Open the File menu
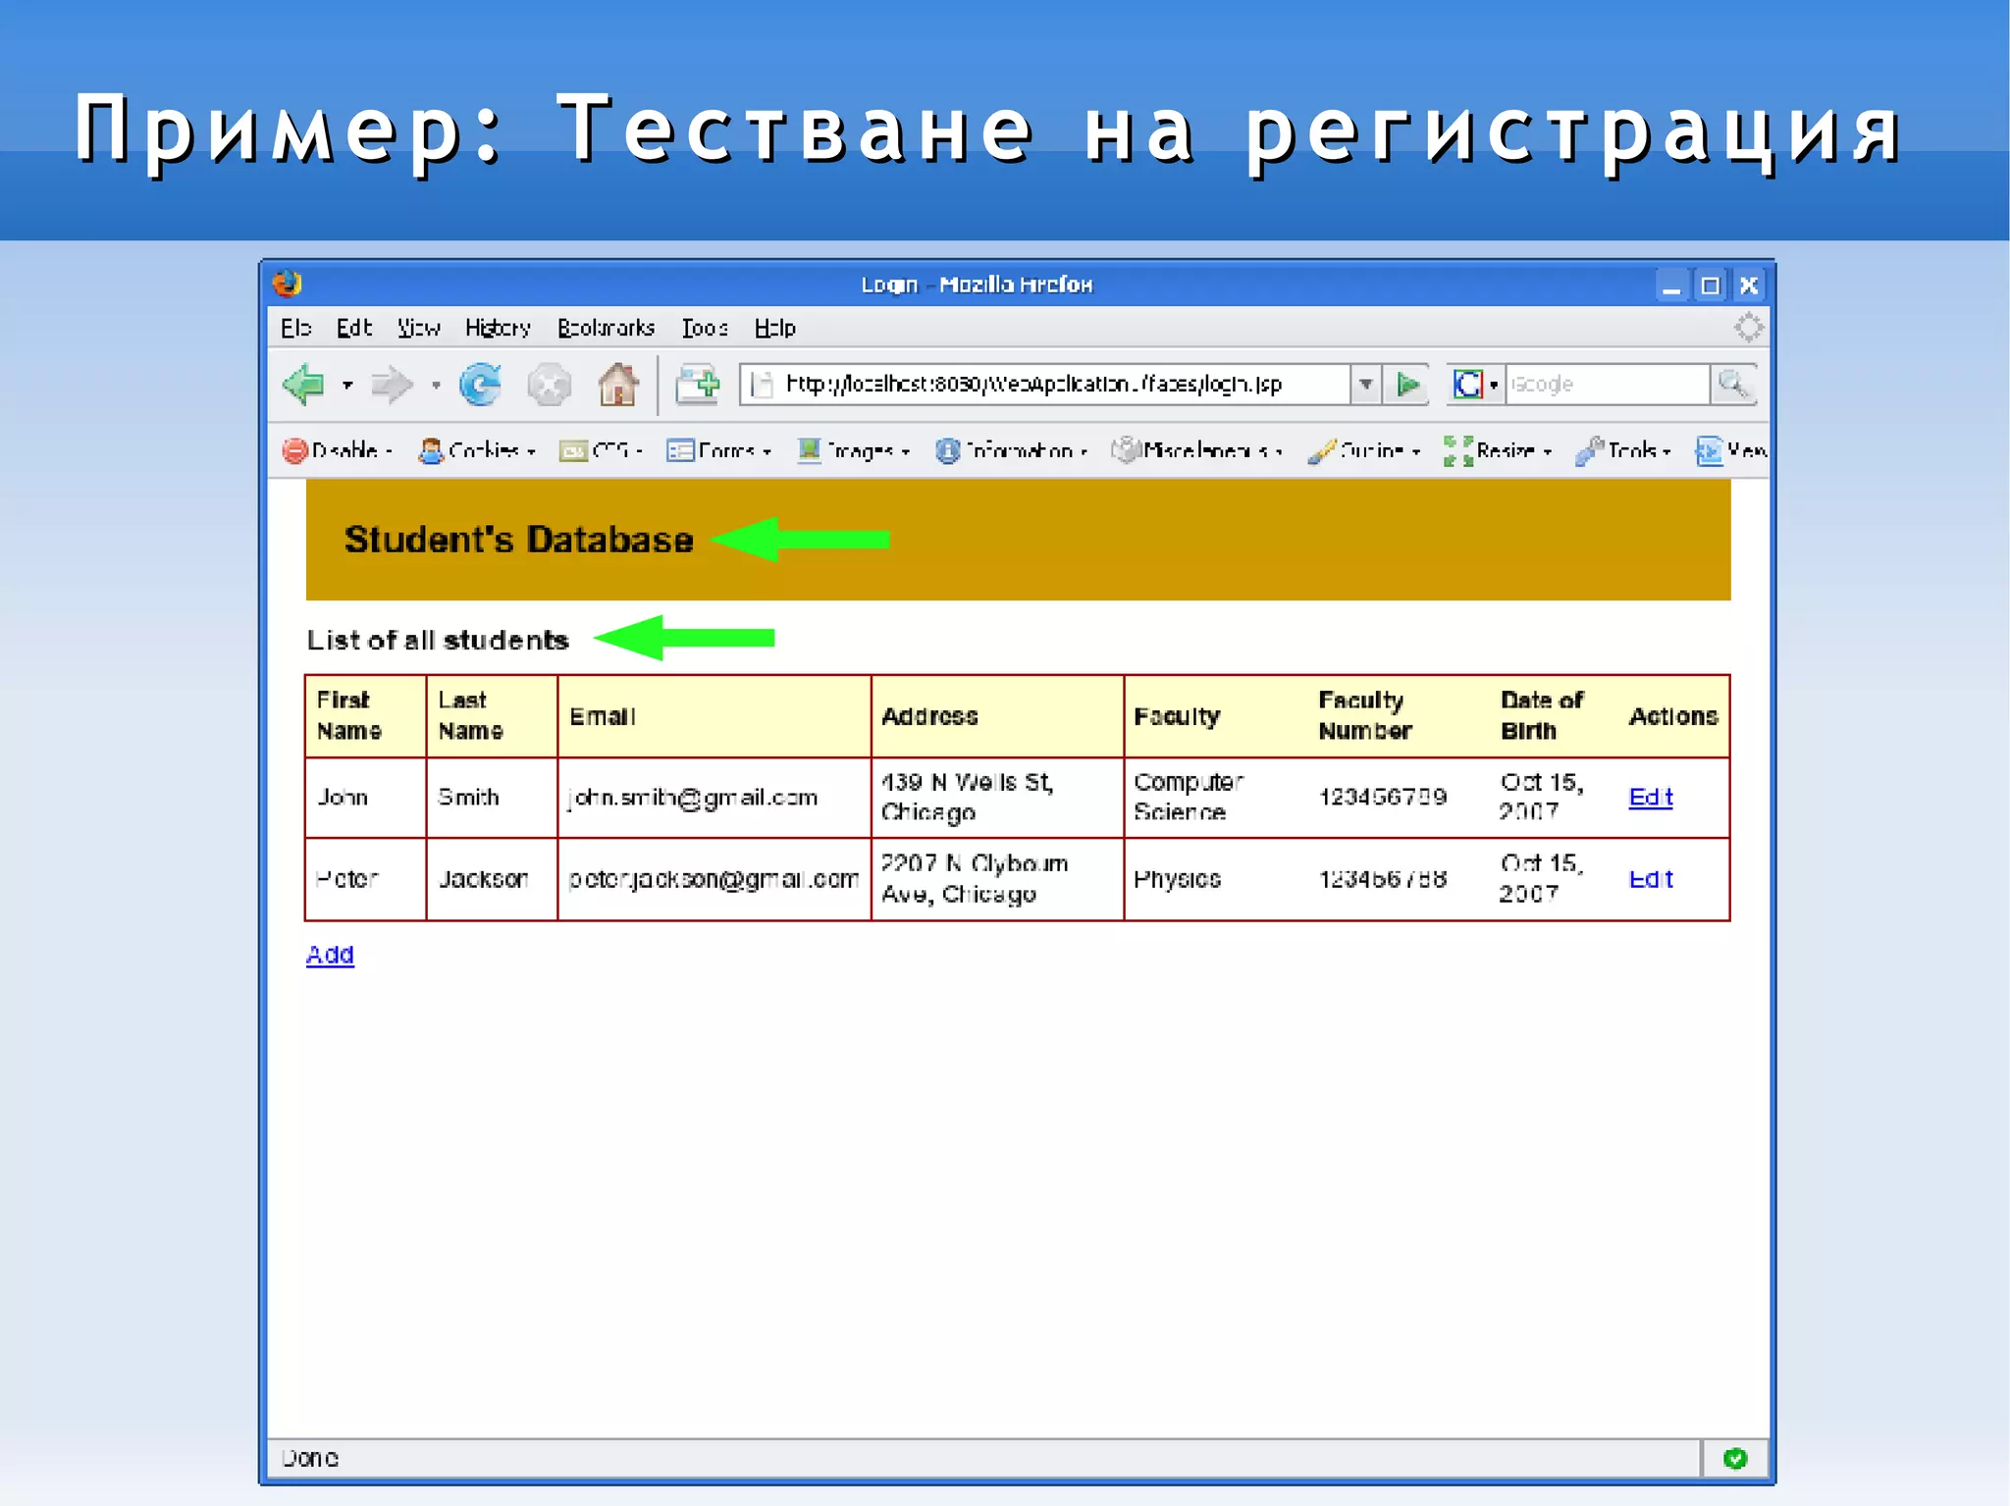Viewport: 2010px width, 1506px height. coord(295,328)
